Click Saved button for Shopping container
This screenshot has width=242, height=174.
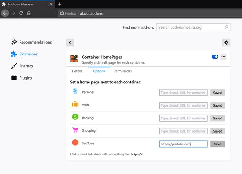(x=217, y=131)
